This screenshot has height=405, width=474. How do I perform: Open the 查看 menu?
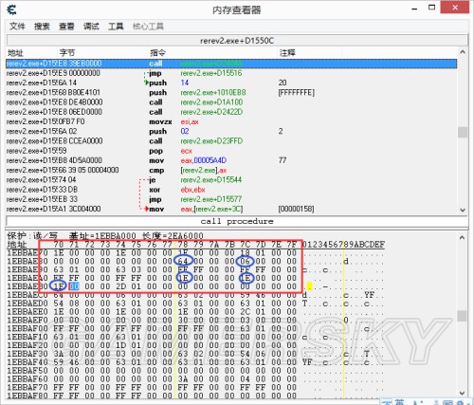pyautogui.click(x=66, y=27)
